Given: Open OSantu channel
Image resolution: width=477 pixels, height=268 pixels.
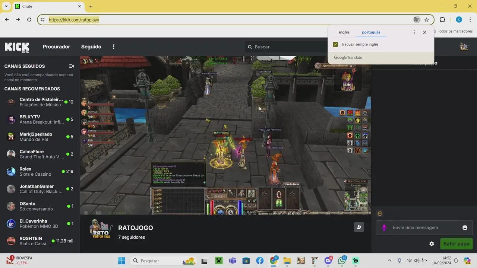Looking at the screenshot, I should pyautogui.click(x=40, y=206).
